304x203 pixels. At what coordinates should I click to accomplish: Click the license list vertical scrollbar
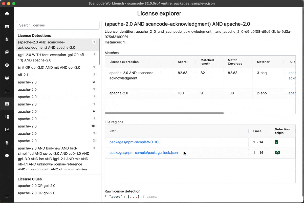tap(99, 51)
